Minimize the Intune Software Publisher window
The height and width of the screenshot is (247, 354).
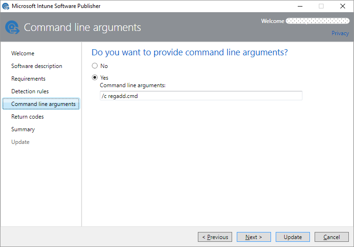click(300, 6)
